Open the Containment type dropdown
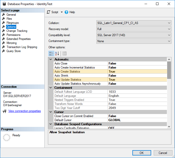 pyautogui.click(x=134, y=41)
